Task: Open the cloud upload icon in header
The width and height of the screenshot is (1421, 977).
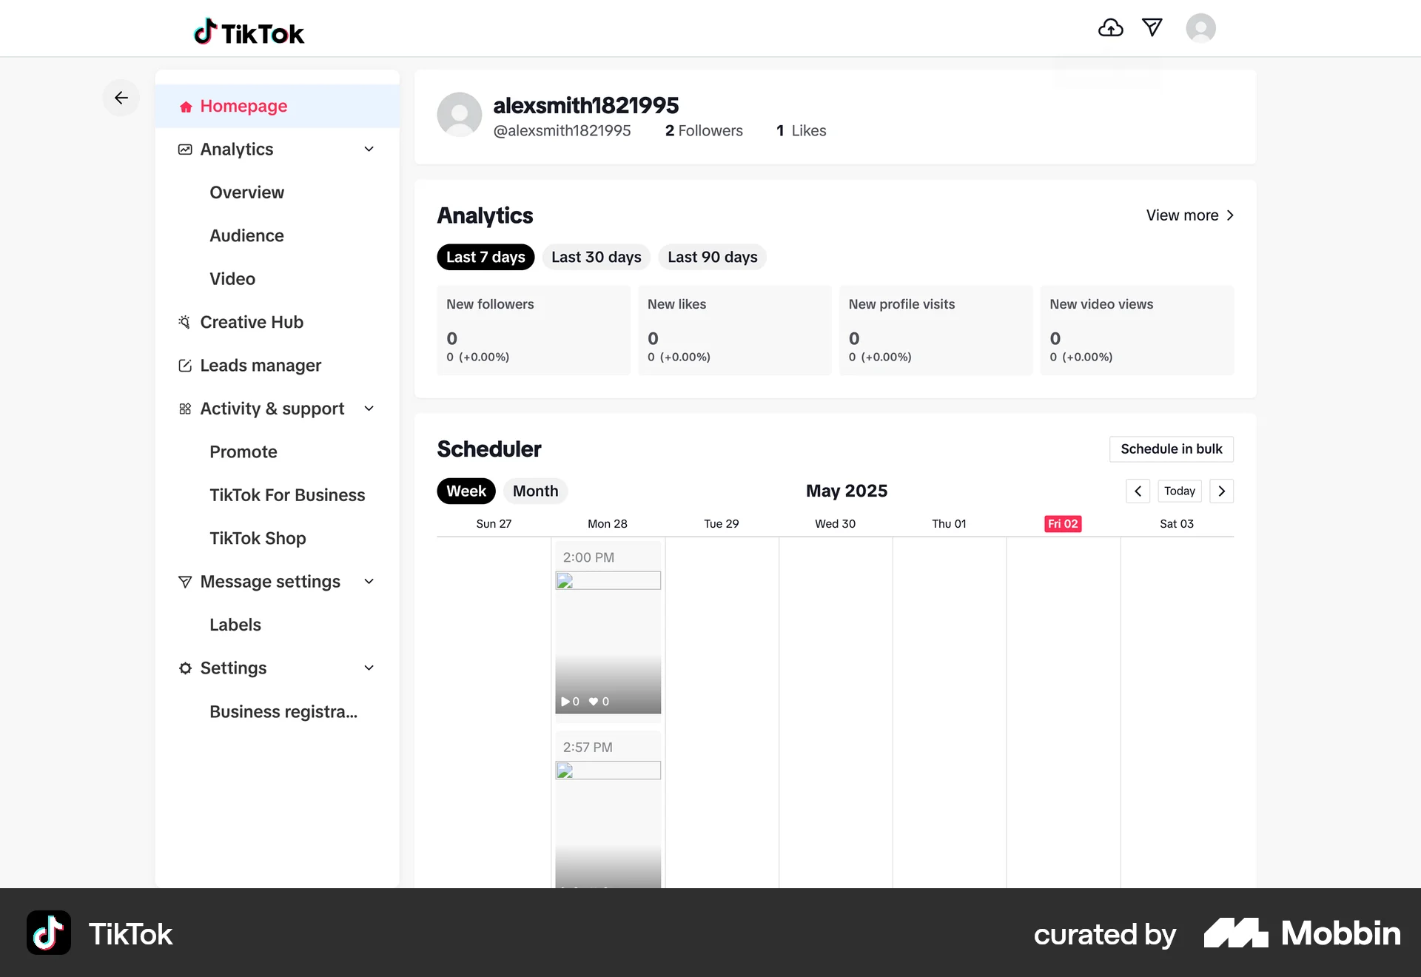Action: click(1110, 27)
